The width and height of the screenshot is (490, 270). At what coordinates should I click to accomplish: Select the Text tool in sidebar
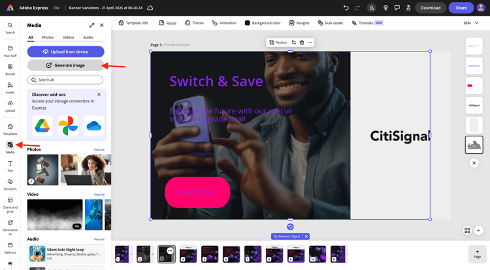point(10,166)
